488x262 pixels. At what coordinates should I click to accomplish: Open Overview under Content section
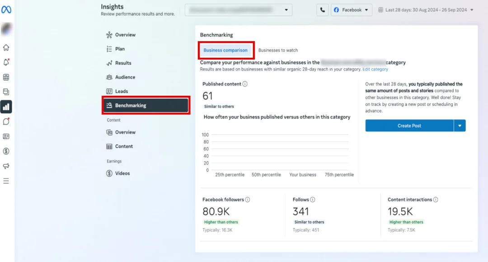[125, 132]
